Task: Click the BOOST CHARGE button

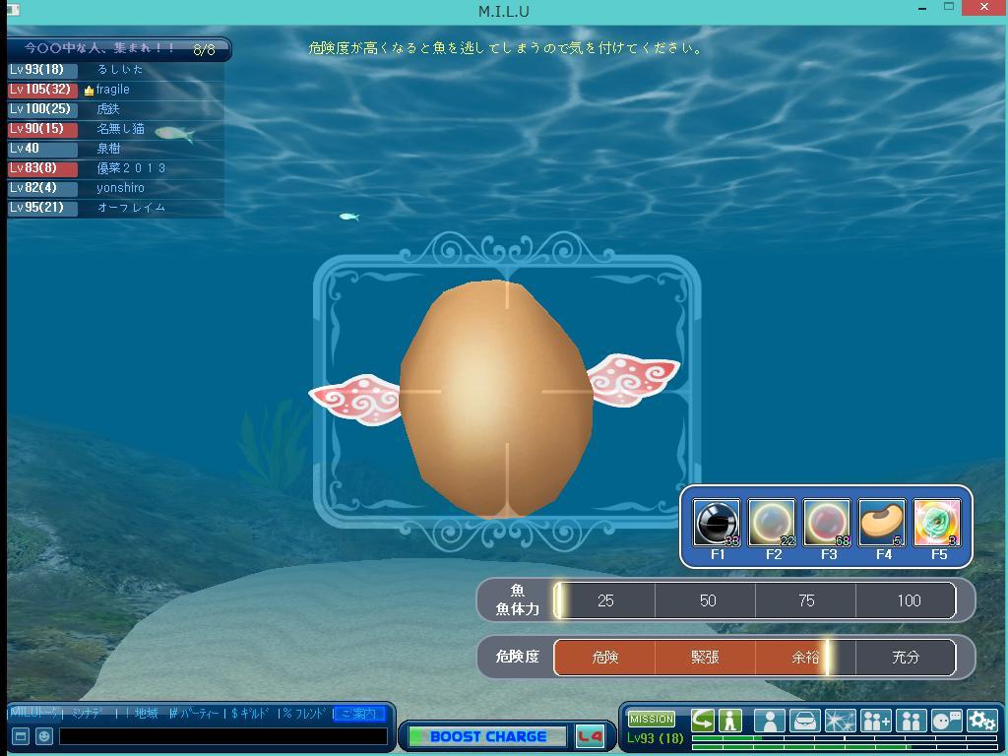Action: (487, 736)
